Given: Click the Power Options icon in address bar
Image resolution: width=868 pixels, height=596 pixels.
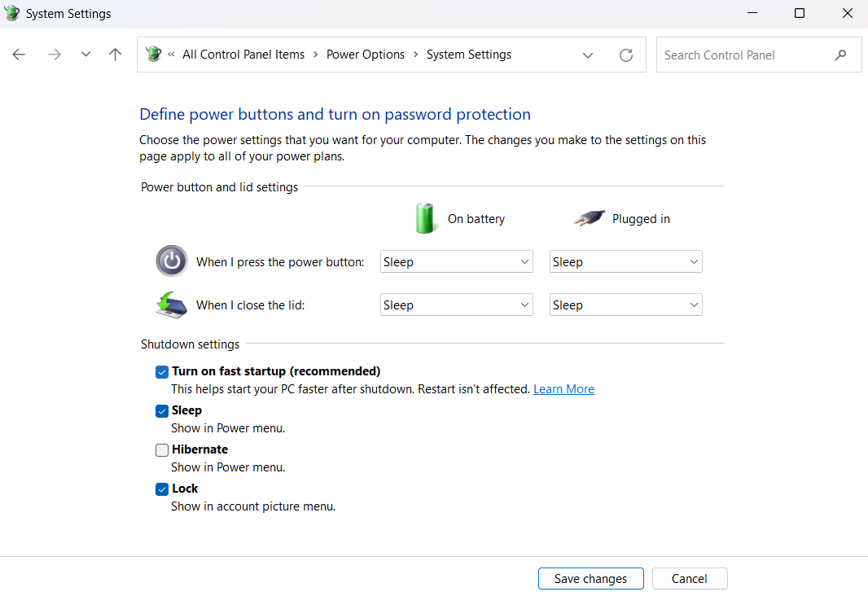Looking at the screenshot, I should pyautogui.click(x=153, y=54).
